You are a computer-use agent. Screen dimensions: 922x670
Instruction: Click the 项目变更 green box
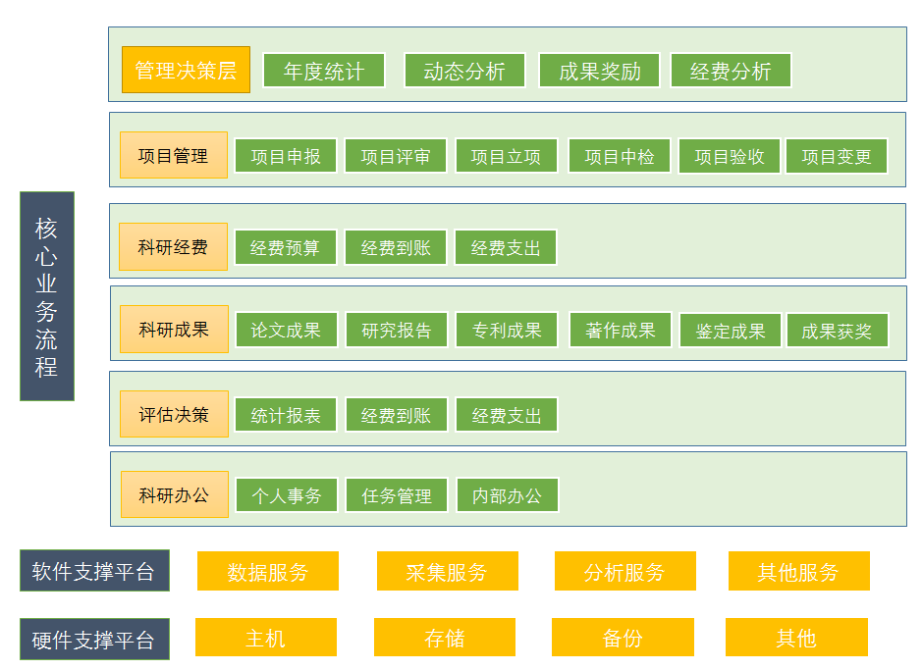point(837,157)
